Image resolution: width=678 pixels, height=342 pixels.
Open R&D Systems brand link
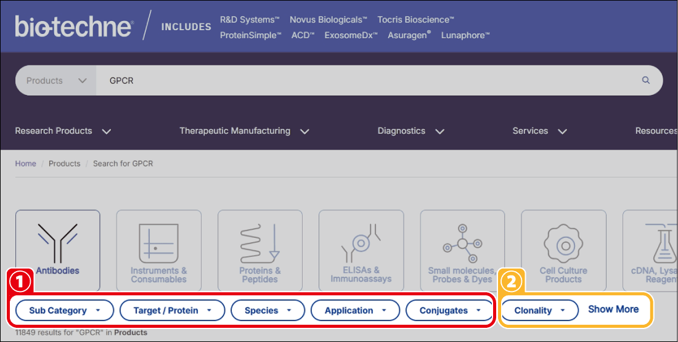click(x=250, y=20)
